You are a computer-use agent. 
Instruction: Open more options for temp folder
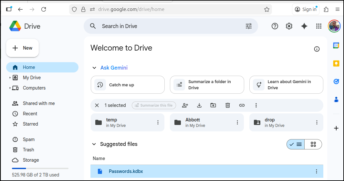coord(158,123)
